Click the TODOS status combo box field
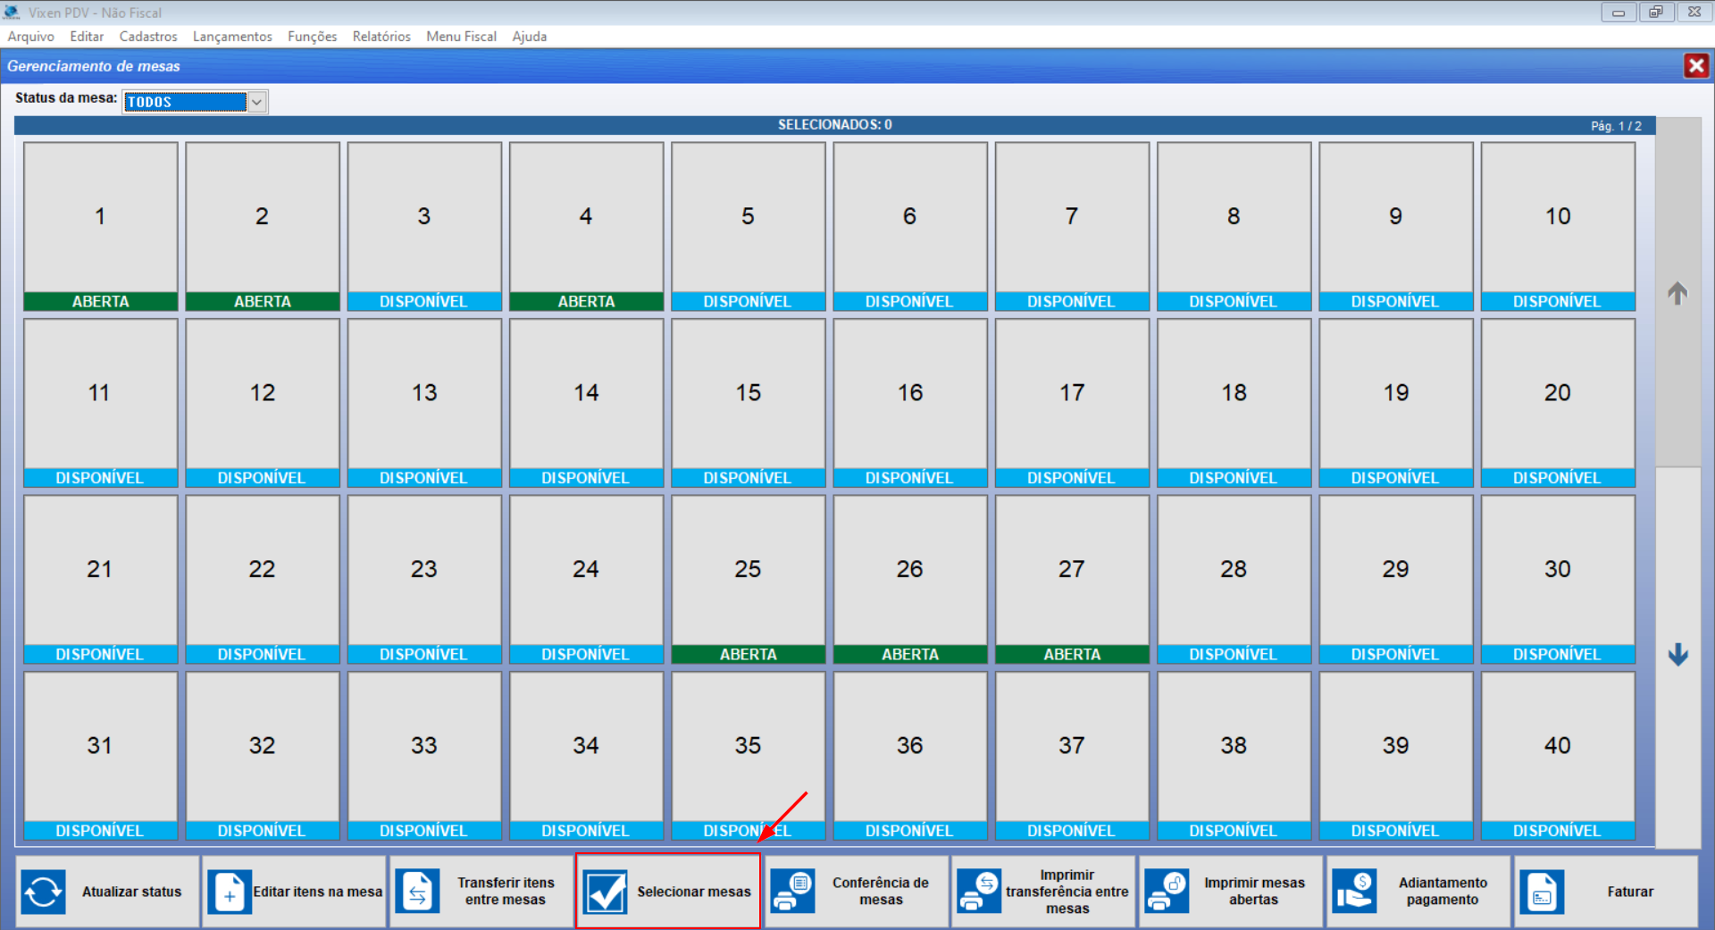This screenshot has width=1715, height=930. (185, 102)
